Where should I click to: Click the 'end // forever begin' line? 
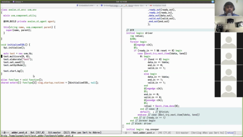(x=143, y=121)
